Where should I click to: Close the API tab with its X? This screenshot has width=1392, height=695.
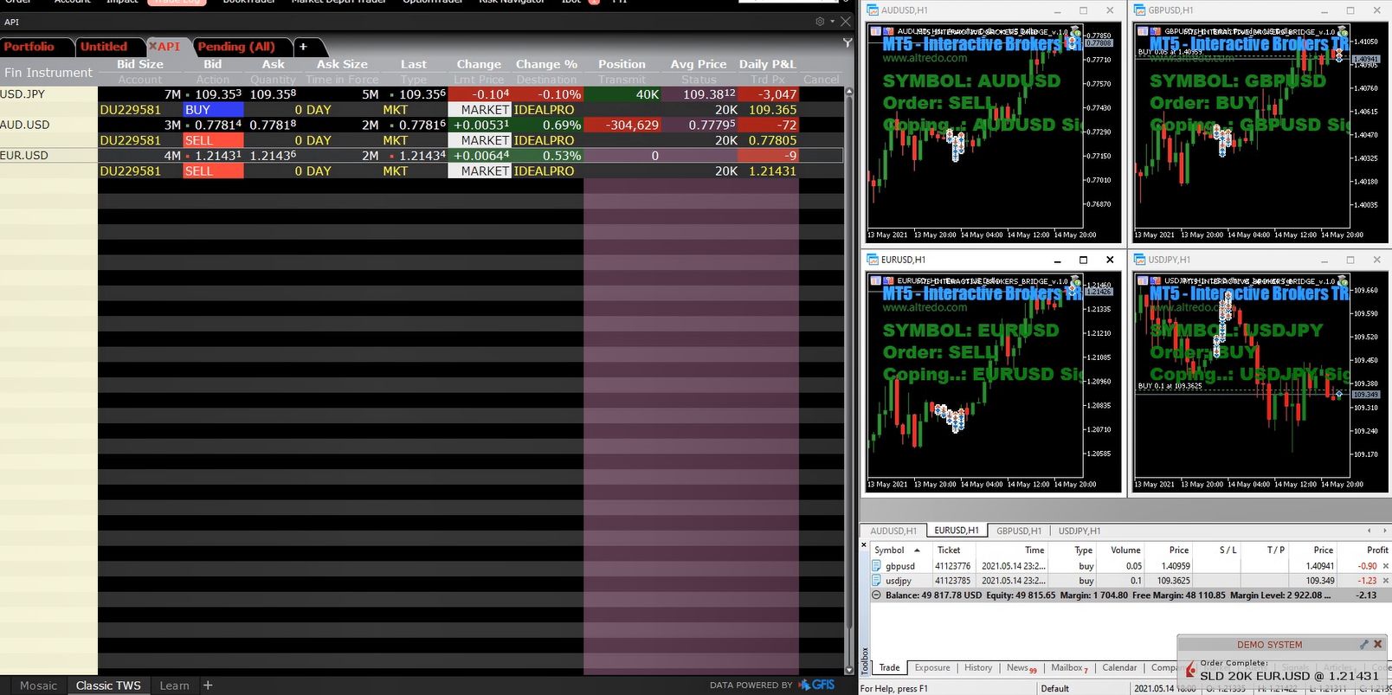point(152,47)
